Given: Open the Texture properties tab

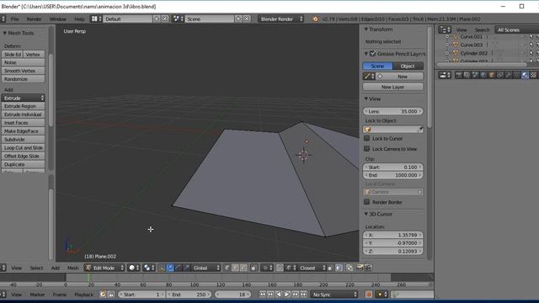Looking at the screenshot, I should [533, 75].
